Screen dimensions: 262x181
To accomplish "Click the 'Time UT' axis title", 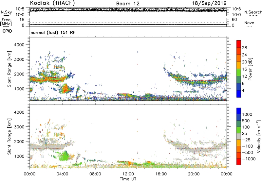I will [128, 179].
